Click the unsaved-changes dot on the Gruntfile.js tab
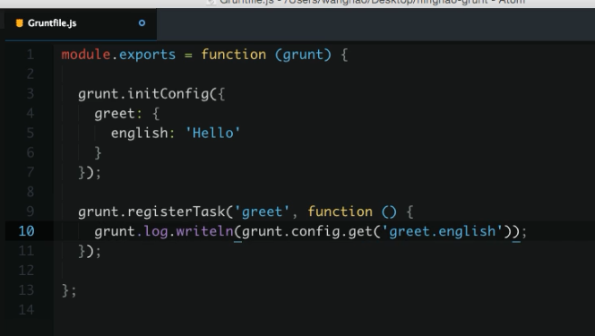Image resolution: width=595 pixels, height=336 pixels. pyautogui.click(x=142, y=23)
